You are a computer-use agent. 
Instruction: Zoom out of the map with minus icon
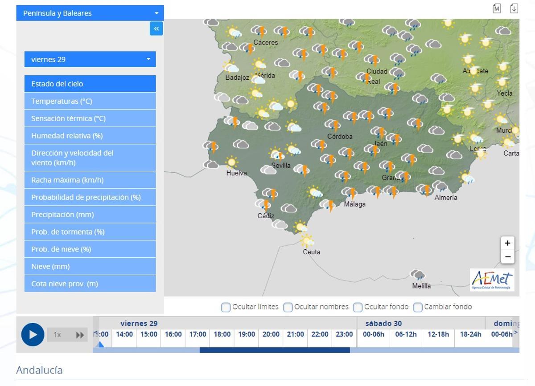tap(507, 257)
